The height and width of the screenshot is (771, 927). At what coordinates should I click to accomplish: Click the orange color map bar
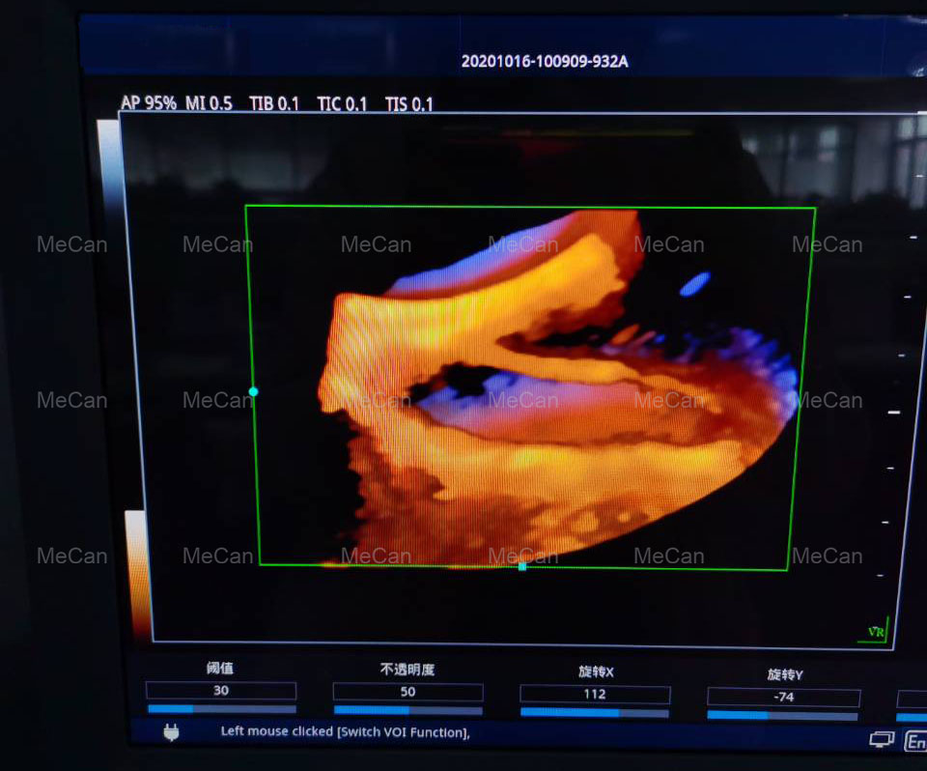pos(137,574)
